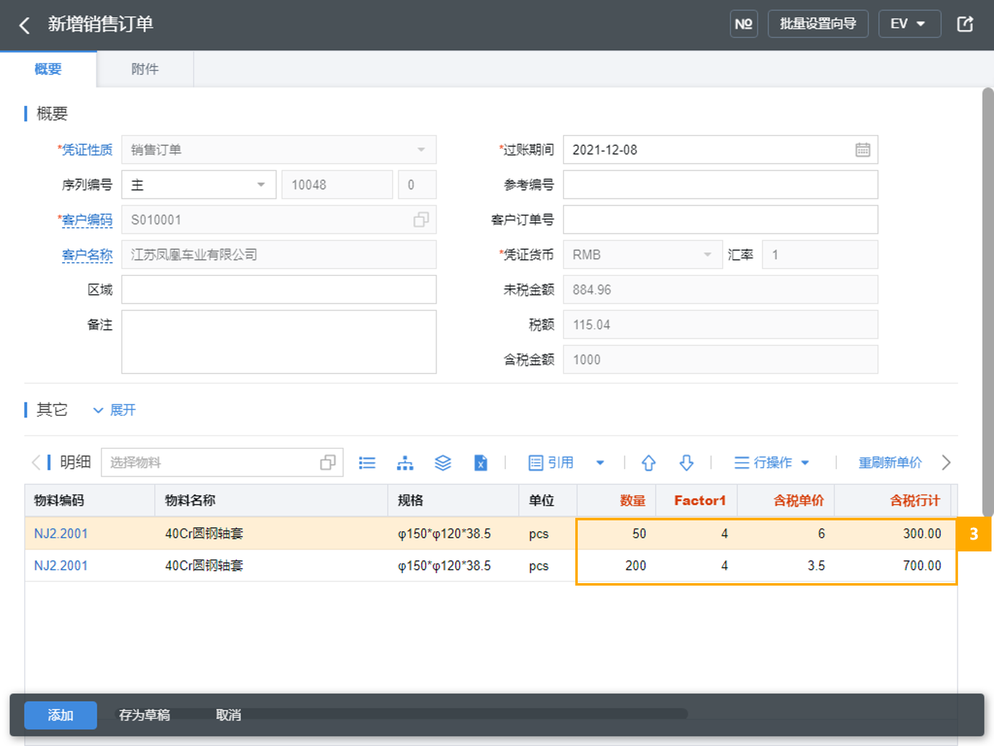994x746 pixels.
Task: Open material picker lookup icon
Action: pyautogui.click(x=327, y=463)
